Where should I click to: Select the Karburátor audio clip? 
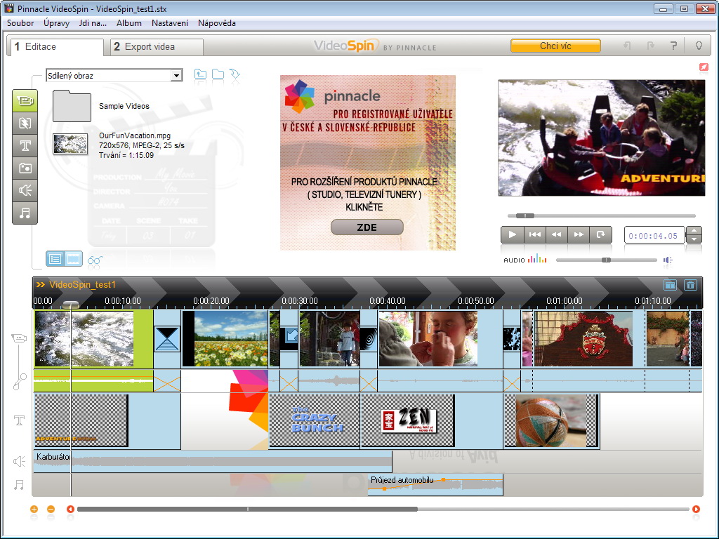click(213, 462)
